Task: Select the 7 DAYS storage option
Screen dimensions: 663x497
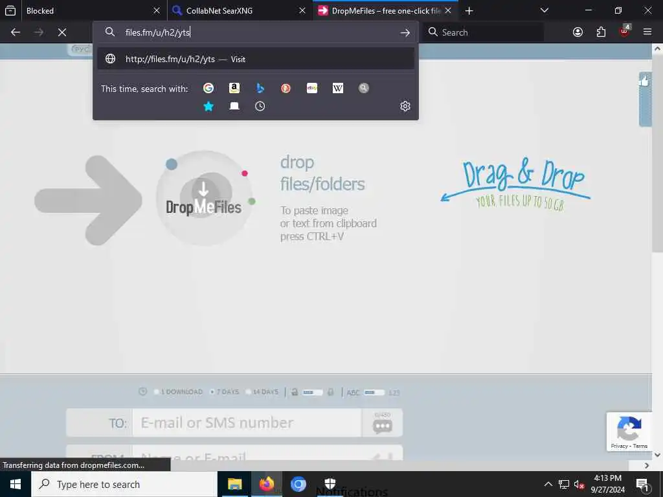Action: click(225, 392)
